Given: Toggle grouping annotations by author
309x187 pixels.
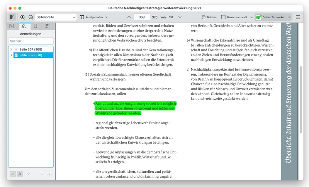Looking at the screenshot, I should pos(20,174).
